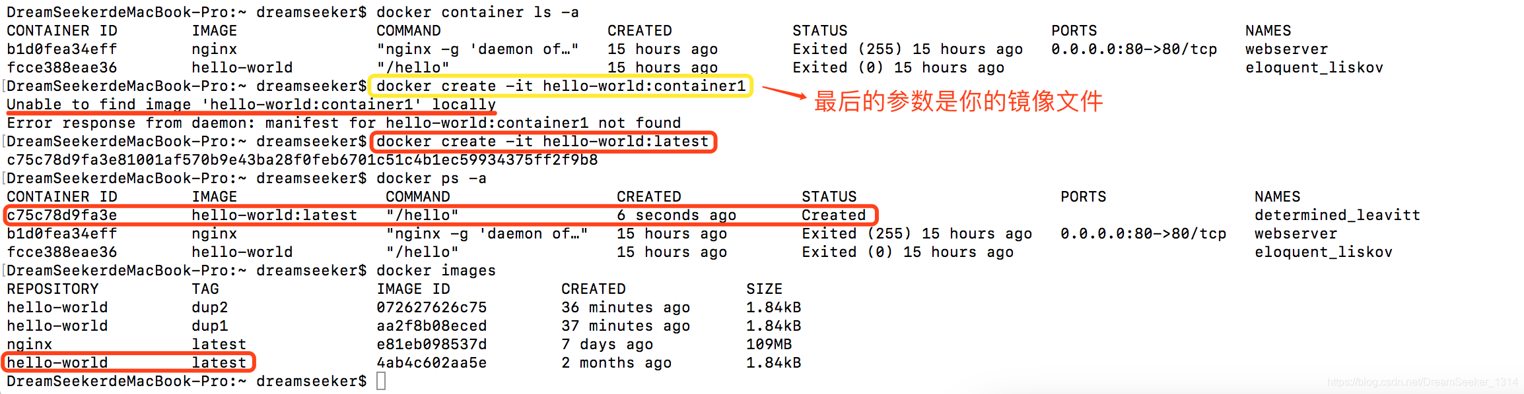Click the long c75c78d9fa3e81001af570 container hash
The height and width of the screenshot is (394, 1524).
click(x=302, y=160)
